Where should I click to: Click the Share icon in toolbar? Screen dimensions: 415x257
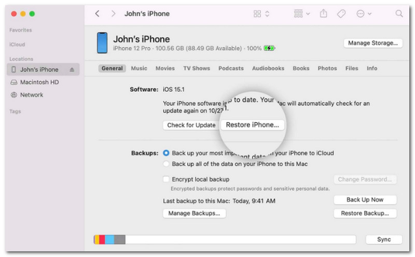[323, 13]
